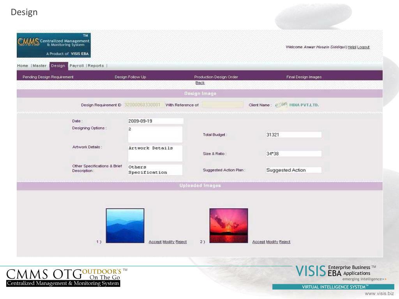Open the Home menu item
The height and width of the screenshot is (299, 399).
pos(23,65)
